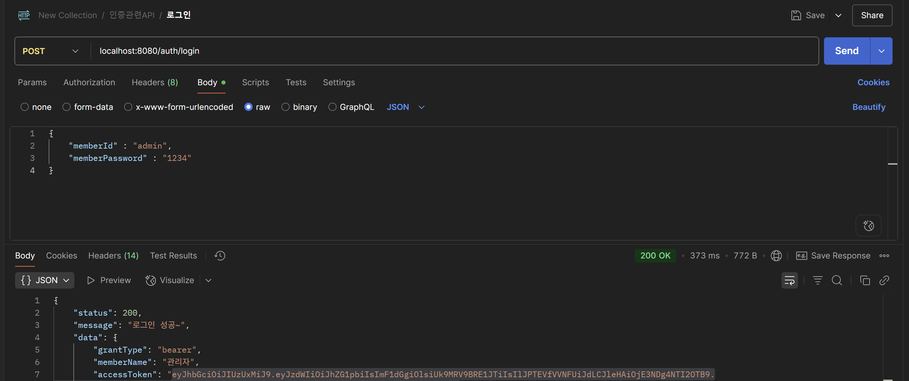The height and width of the screenshot is (381, 909).
Task: Expand the JSON body format dropdown
Action: click(405, 107)
